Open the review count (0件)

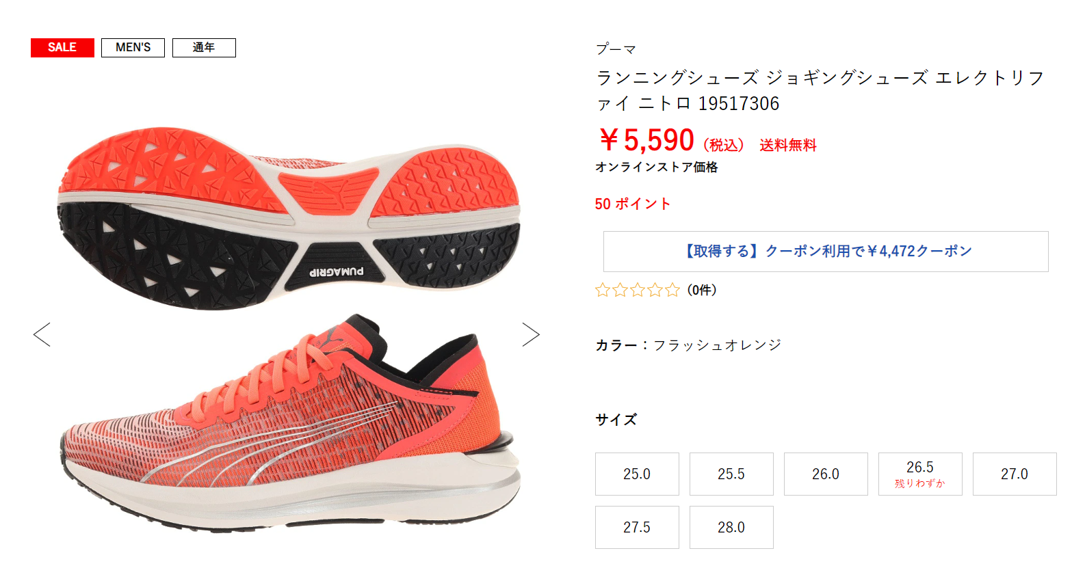click(x=702, y=290)
